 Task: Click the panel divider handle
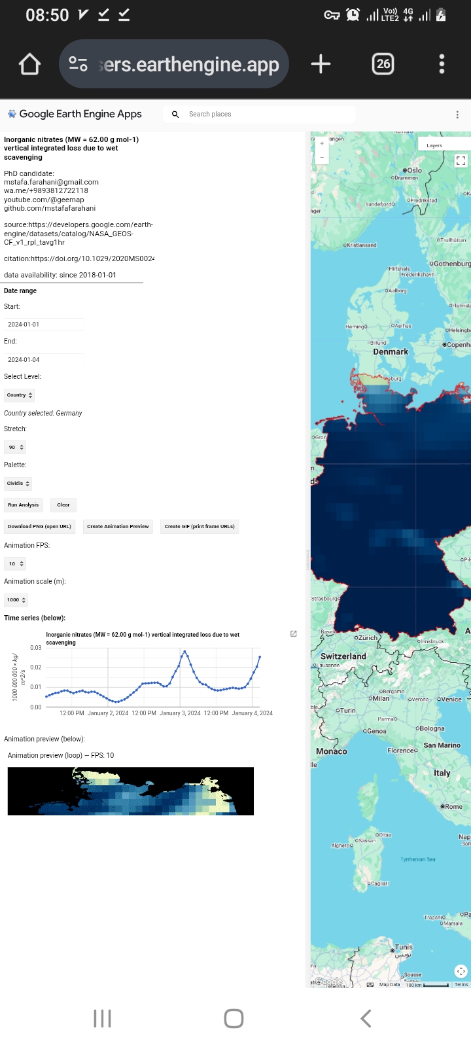[x=307, y=560]
